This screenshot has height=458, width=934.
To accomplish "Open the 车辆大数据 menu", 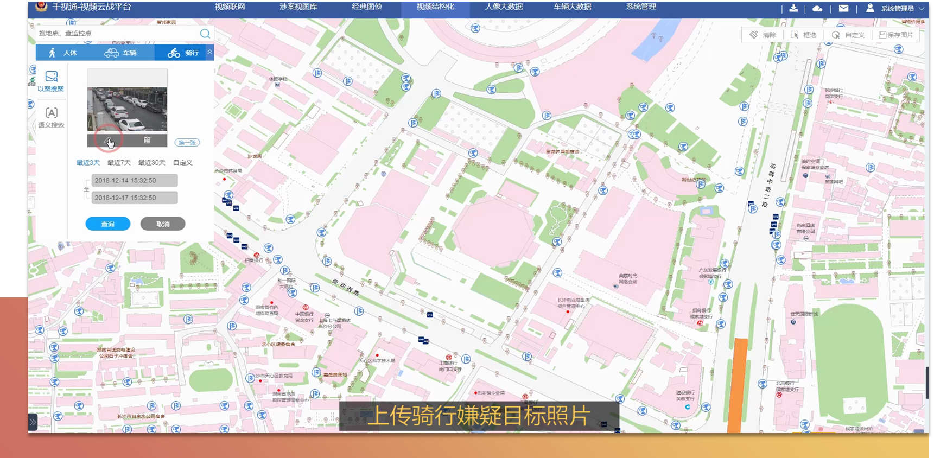I will (x=572, y=7).
